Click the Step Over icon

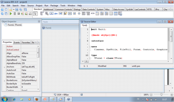(26, 14)
